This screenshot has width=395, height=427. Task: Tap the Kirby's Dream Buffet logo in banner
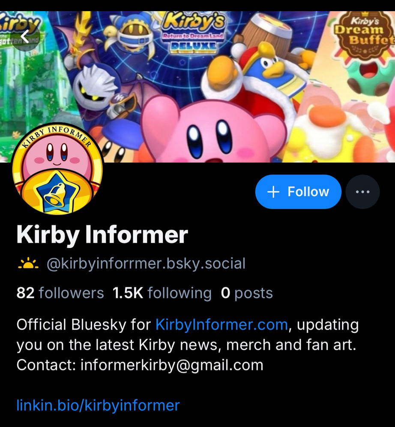click(x=364, y=34)
